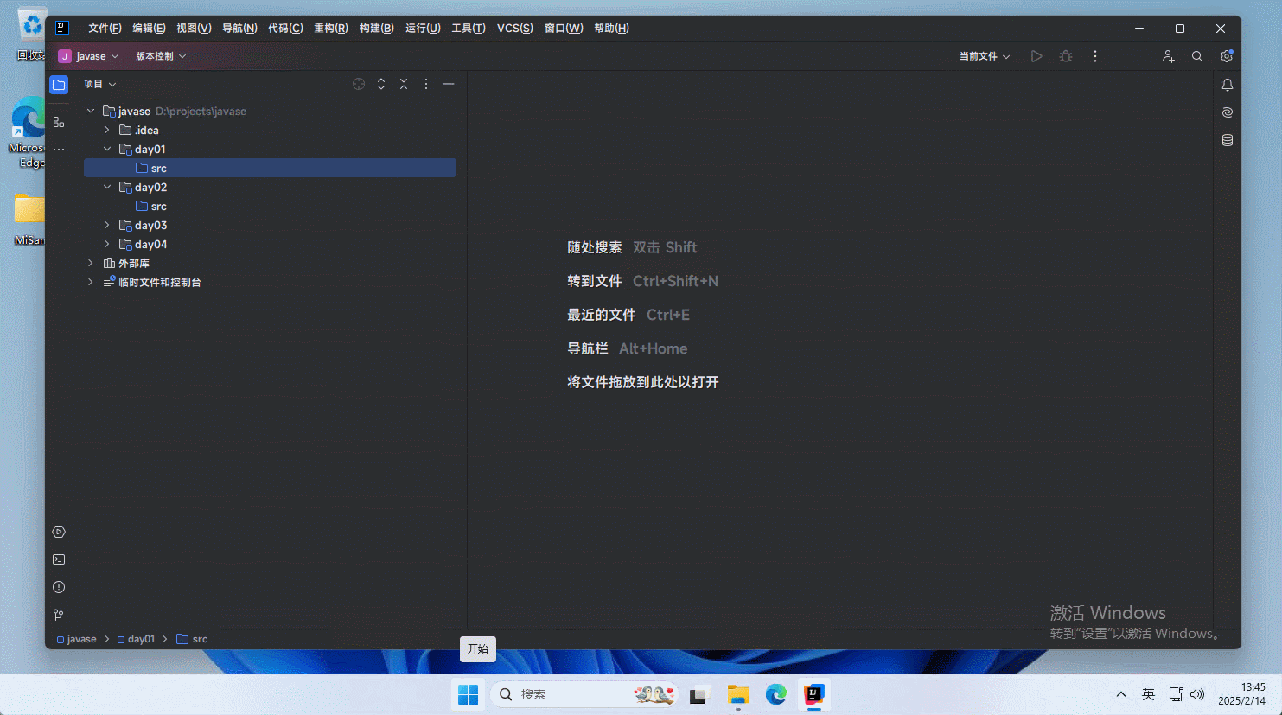Open the 当前文件 run configuration dropdown
Viewport: 1282px width, 715px height.
985,56
